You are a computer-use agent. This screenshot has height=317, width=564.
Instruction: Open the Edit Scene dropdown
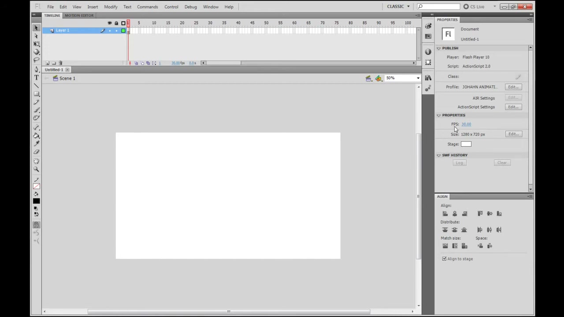(x=369, y=78)
